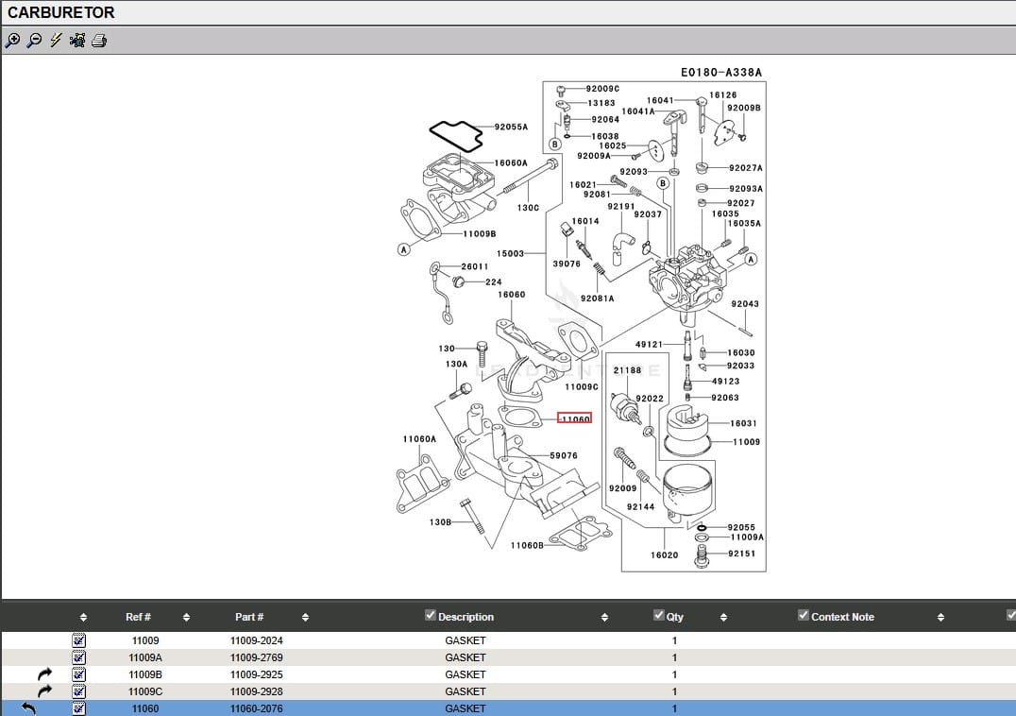The image size is (1016, 716).
Task: Click the lightning bolt toolbar icon
Action: (x=56, y=41)
